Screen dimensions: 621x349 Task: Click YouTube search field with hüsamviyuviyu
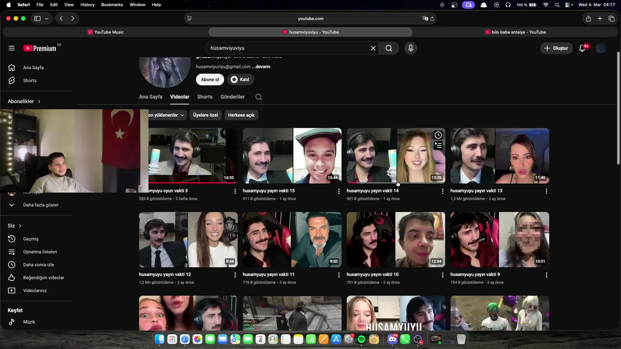click(x=288, y=48)
